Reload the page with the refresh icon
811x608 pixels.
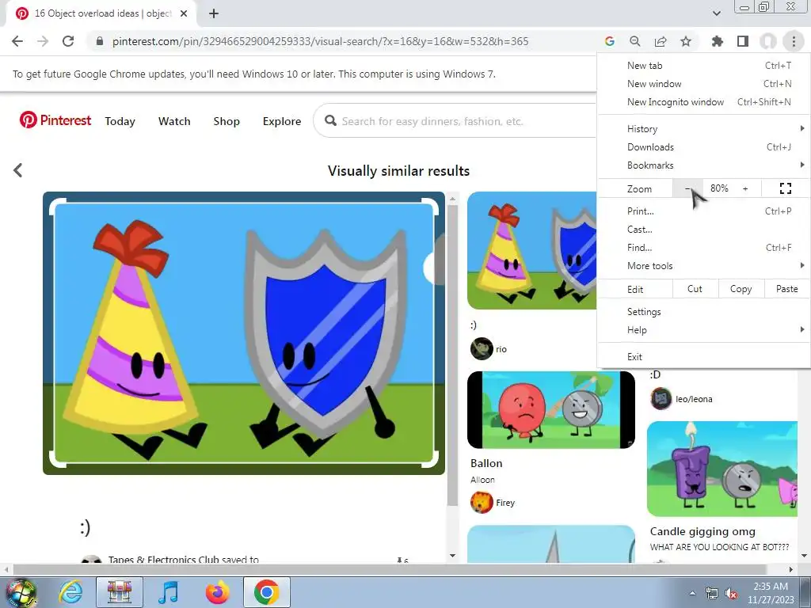click(x=68, y=41)
